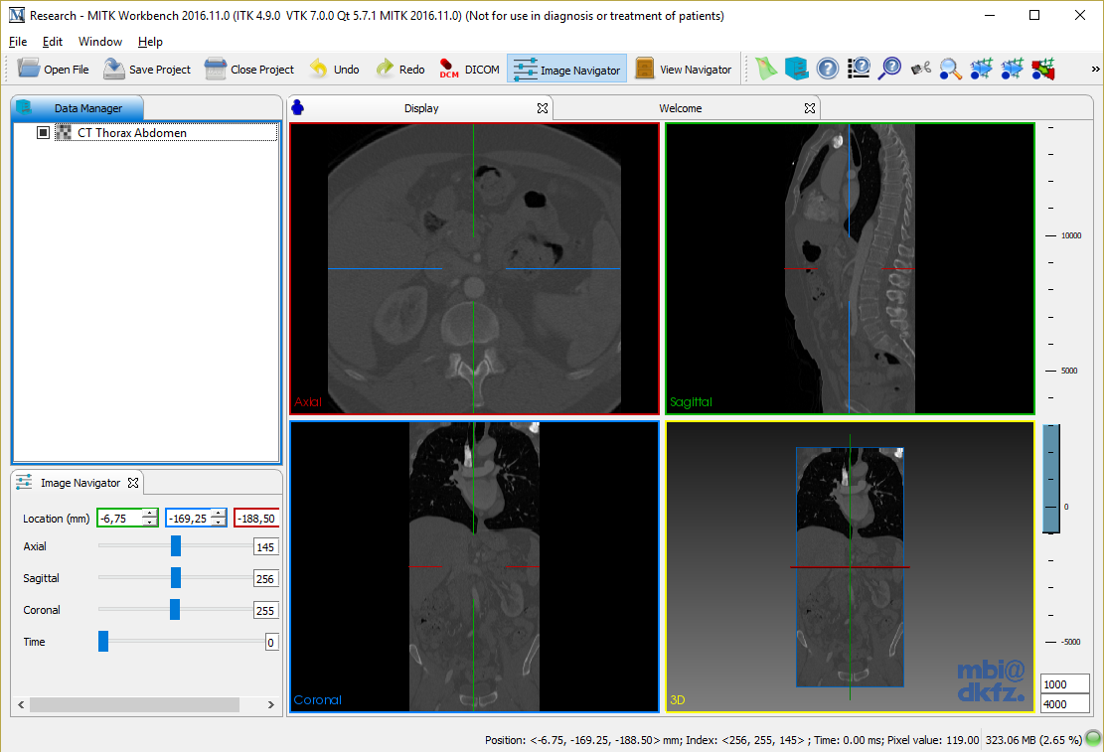Click the Redo arrow icon
The width and height of the screenshot is (1104, 752).
click(x=385, y=69)
